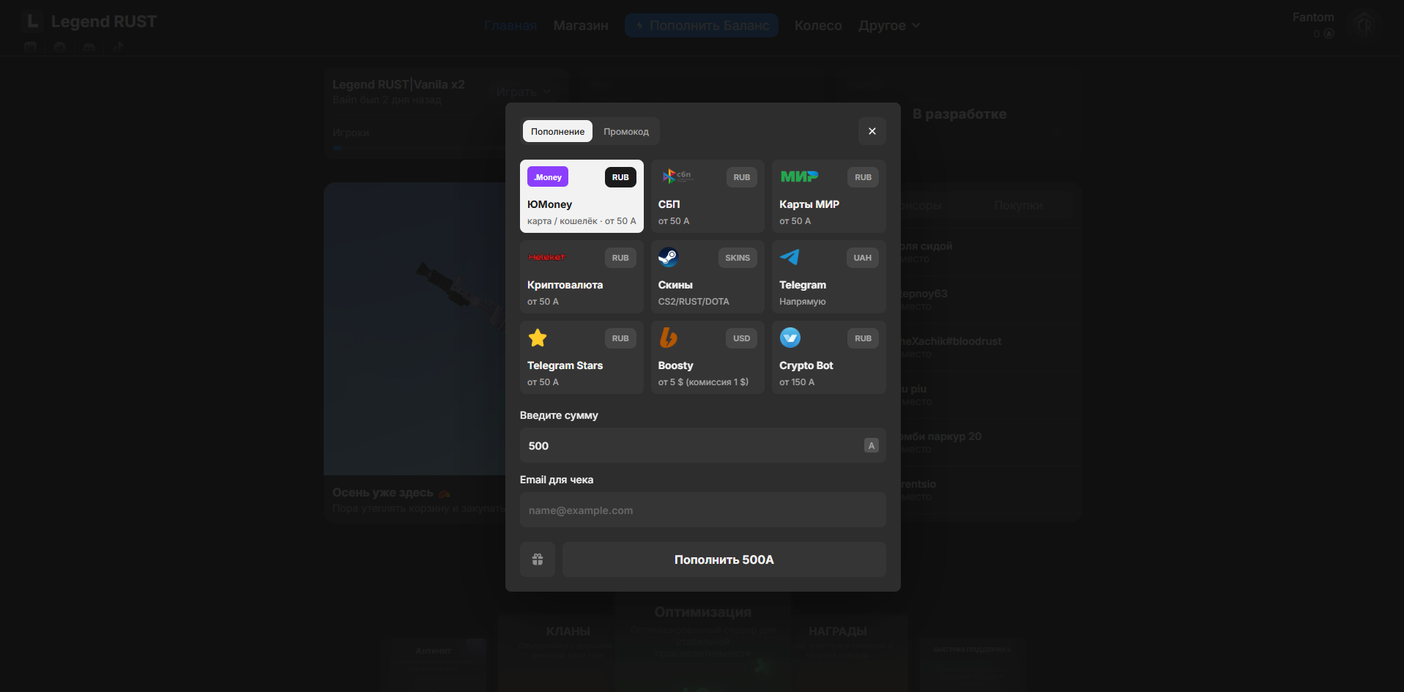
Task: Click the Пополнить Баланс header button
Action: pyautogui.click(x=702, y=25)
